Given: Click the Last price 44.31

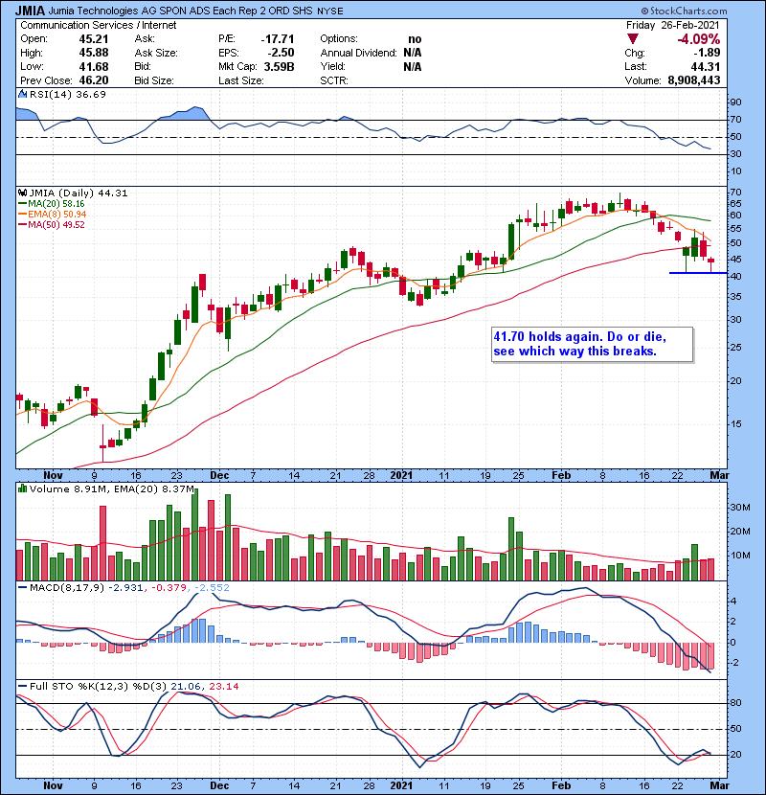Looking at the screenshot, I should [x=707, y=66].
